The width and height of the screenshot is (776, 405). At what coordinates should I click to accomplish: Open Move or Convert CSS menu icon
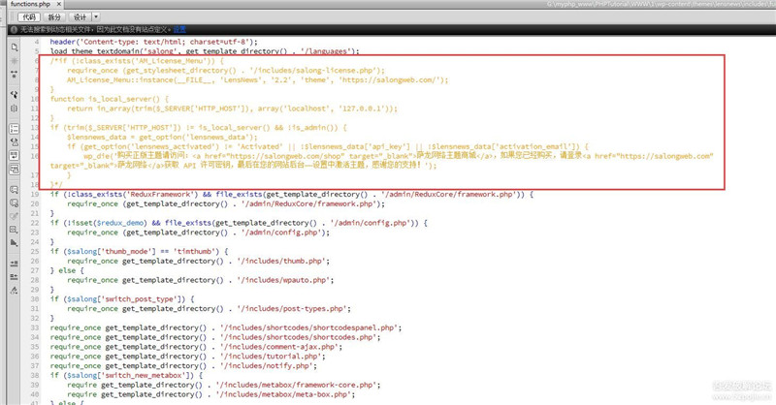click(x=15, y=243)
